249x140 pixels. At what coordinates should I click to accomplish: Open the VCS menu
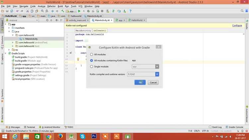[80, 6]
